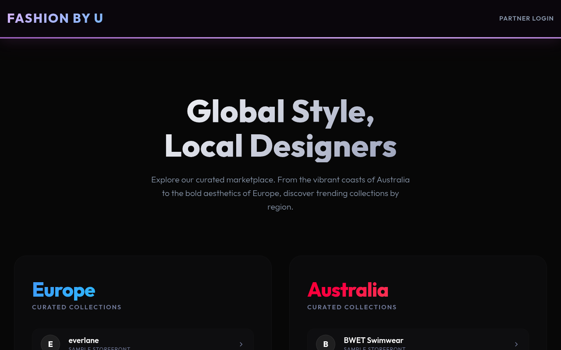The image size is (561, 350).
Task: Click Curated Collections label under Australia
Action: [352, 307]
